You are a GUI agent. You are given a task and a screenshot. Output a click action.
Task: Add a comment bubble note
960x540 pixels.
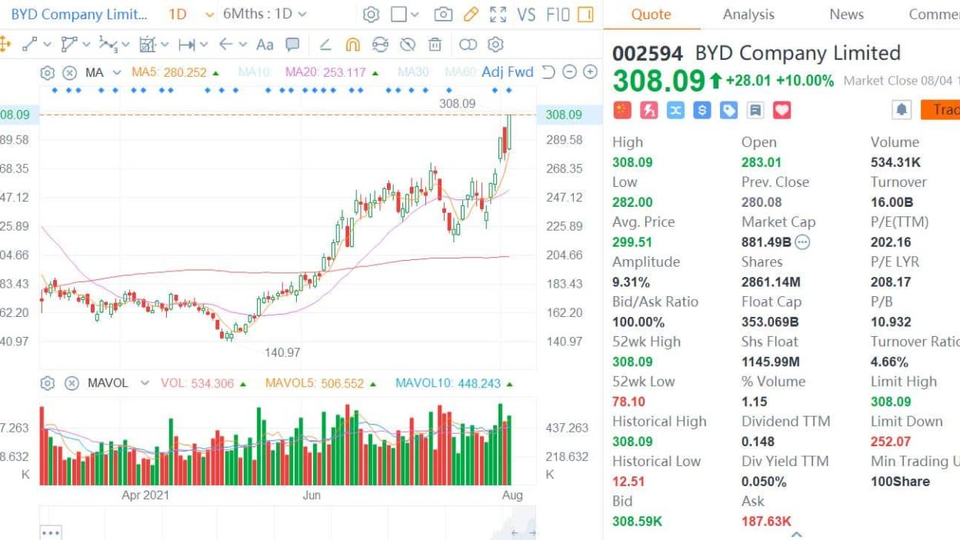pos(292,45)
